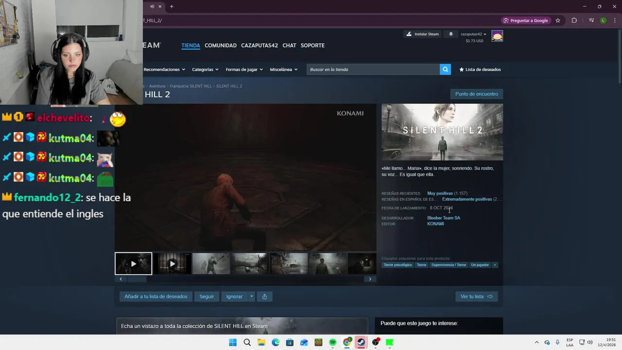Open the Chrome three-dot menu
Image resolution: width=622 pixels, height=350 pixels.
(x=615, y=20)
